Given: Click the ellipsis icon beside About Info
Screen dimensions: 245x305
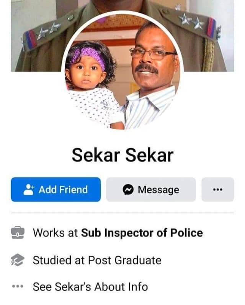Looking at the screenshot, I should point(18,286).
